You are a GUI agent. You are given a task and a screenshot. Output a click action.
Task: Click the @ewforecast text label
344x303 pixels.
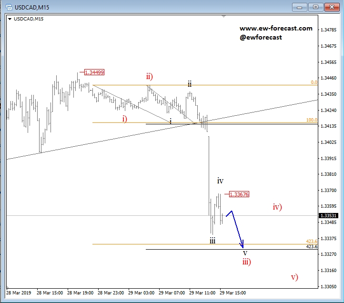[x=261, y=37]
